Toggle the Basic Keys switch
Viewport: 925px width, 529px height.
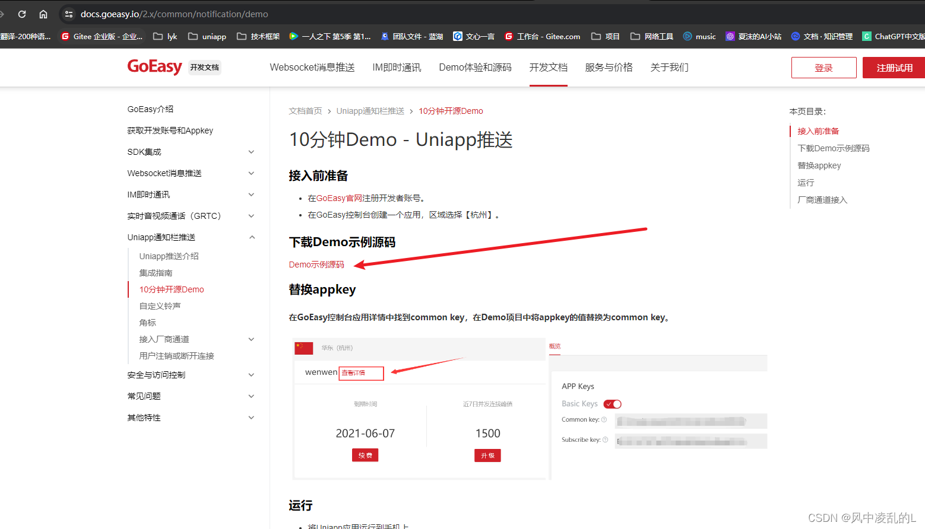[x=612, y=404]
